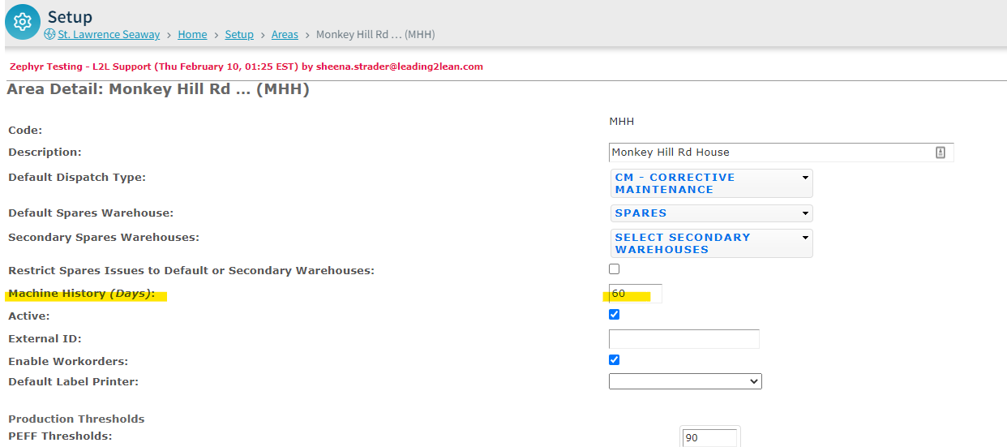The width and height of the screenshot is (1007, 447).
Task: Open the Default Spares Warehouse dropdown
Action: click(711, 213)
